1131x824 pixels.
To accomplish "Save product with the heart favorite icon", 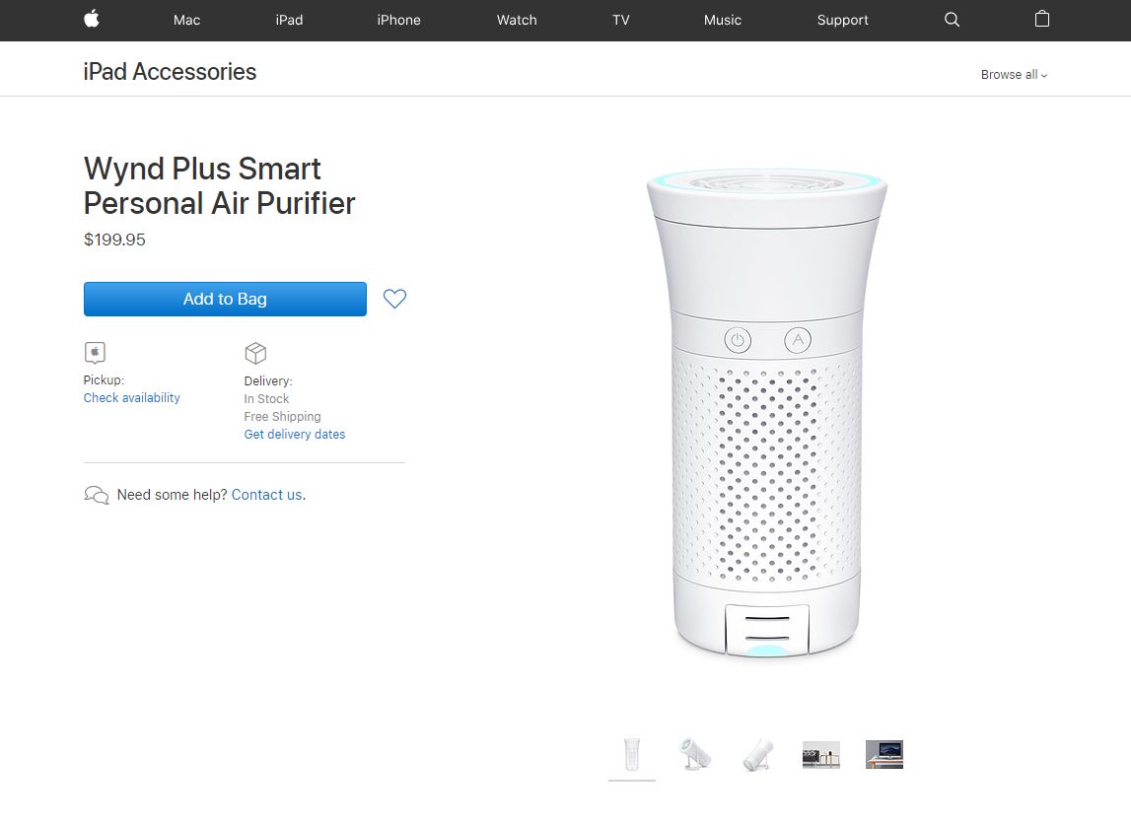I will 394,299.
